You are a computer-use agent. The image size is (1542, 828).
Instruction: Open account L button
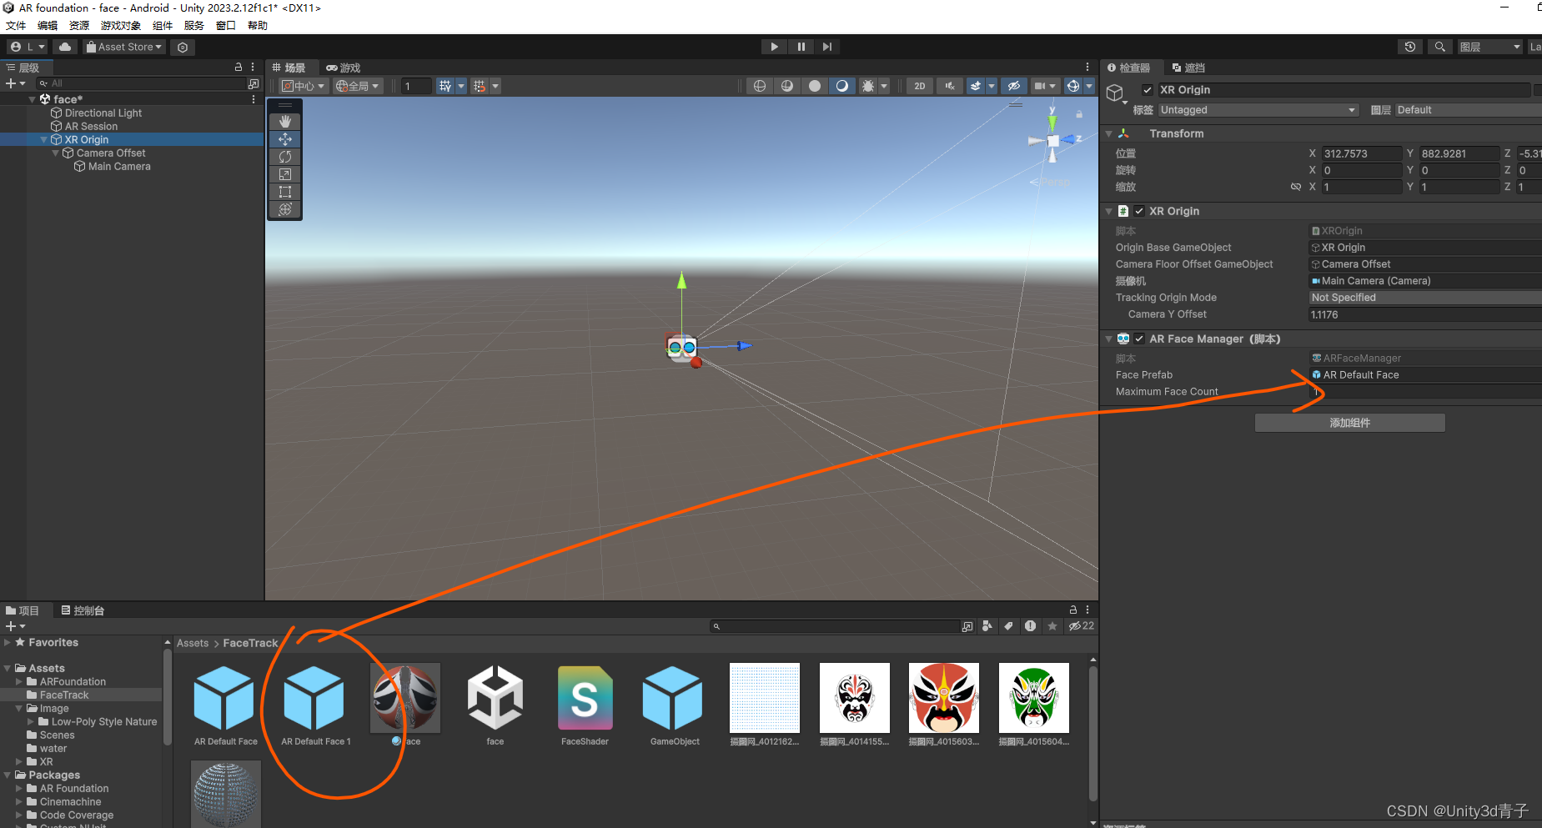click(x=28, y=47)
